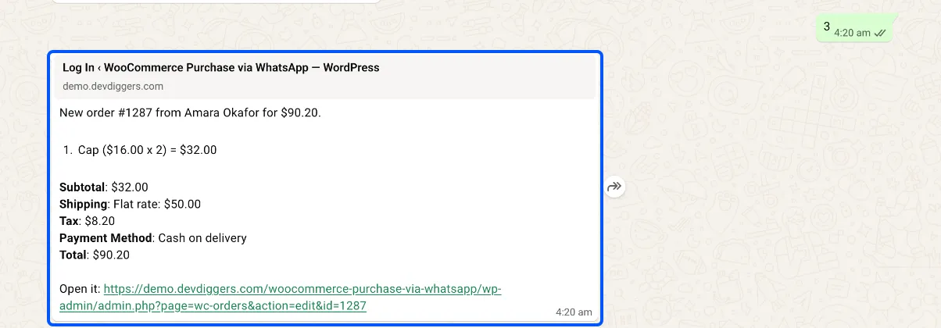Click the 'New order #1287 from Amara Okafor' line
This screenshot has height=328, width=941.
[x=190, y=113]
